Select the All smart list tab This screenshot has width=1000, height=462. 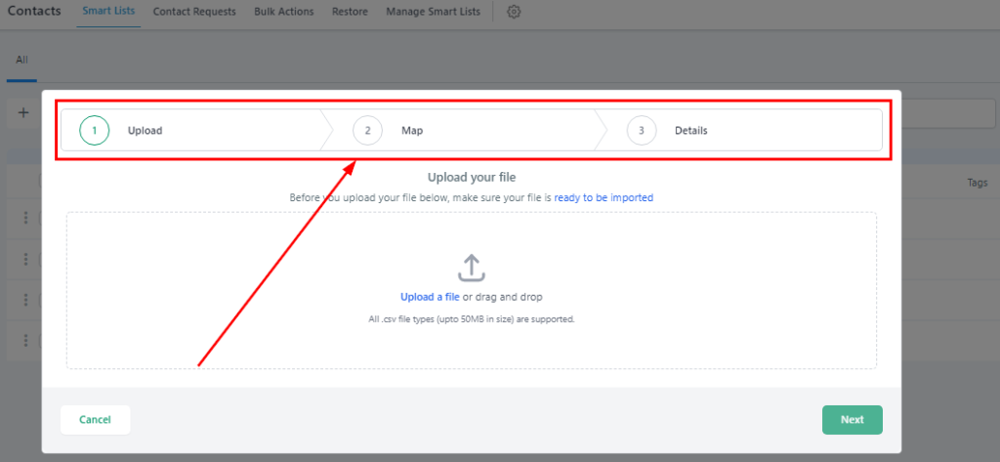pyautogui.click(x=21, y=60)
